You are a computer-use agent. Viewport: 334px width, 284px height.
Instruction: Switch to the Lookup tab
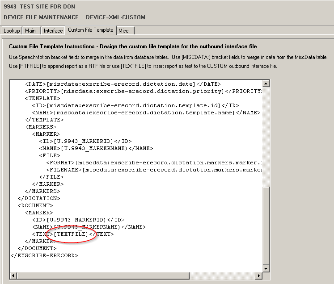12,31
